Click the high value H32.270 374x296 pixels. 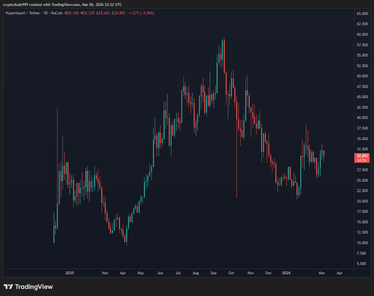[88, 13]
